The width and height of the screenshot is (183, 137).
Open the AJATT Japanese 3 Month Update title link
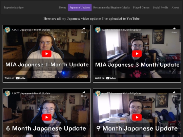121,30
